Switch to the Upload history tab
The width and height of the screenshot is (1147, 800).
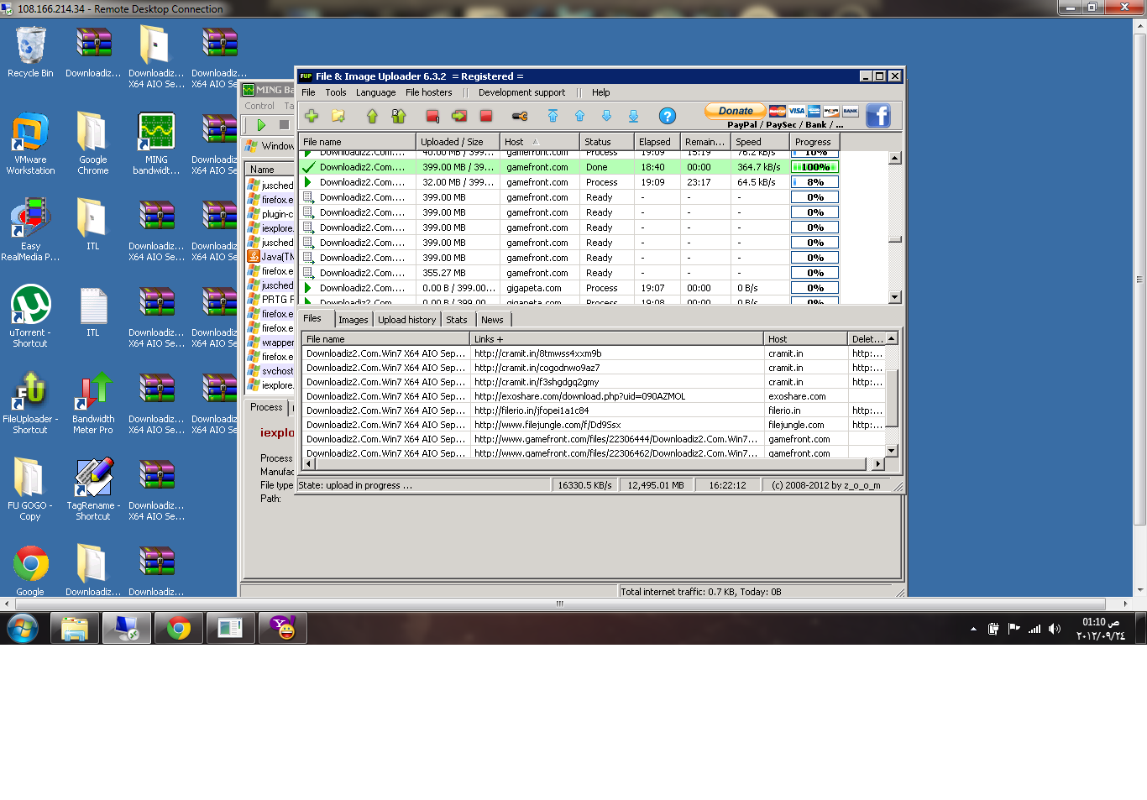point(406,320)
